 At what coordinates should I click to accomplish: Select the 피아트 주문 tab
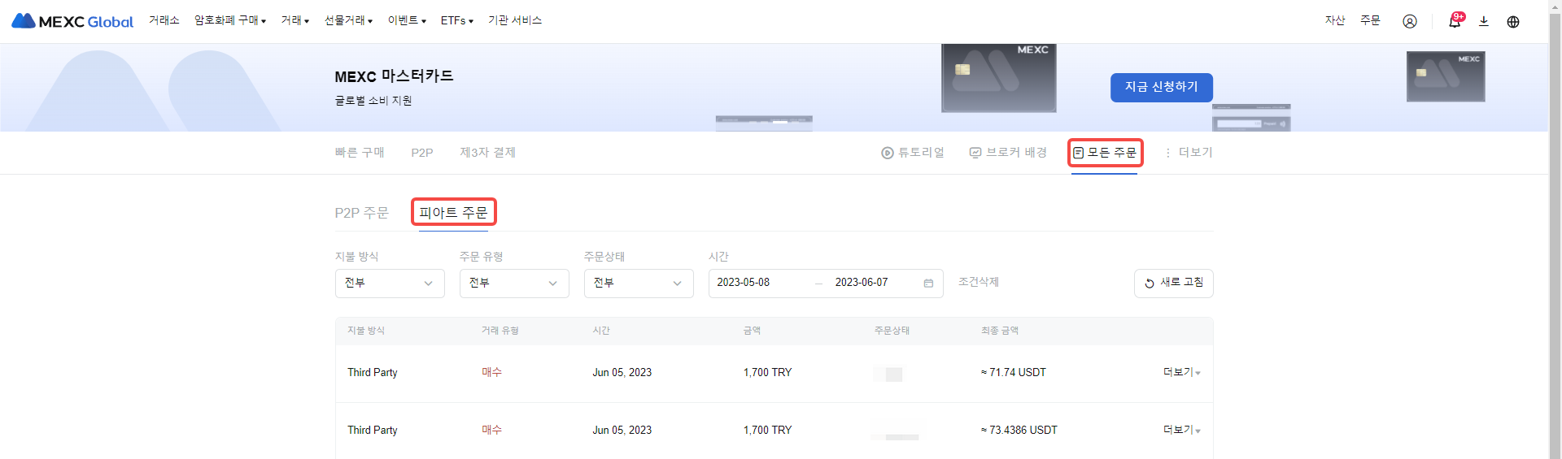453,213
